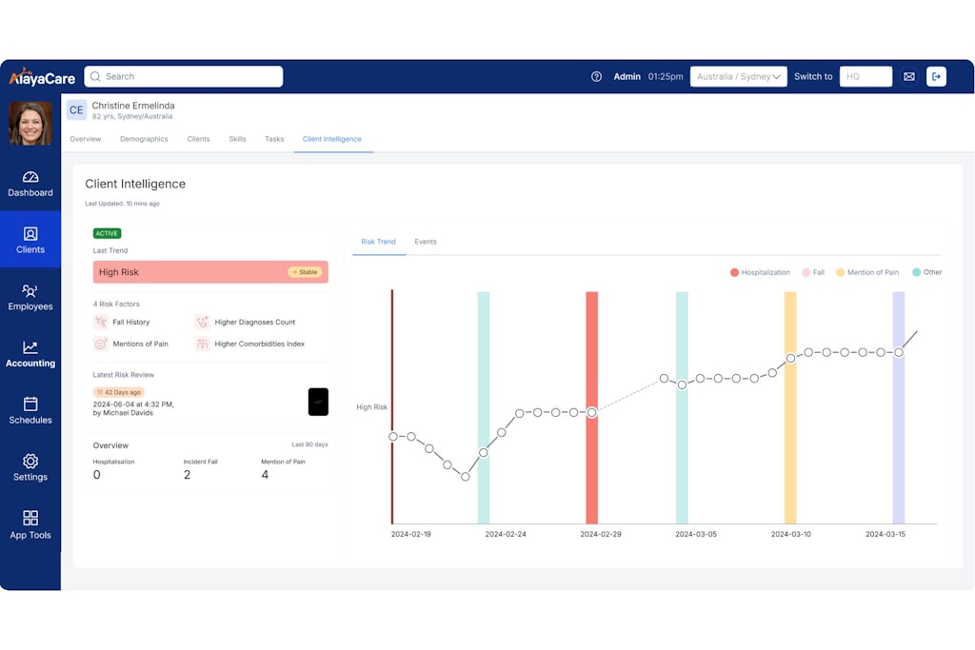This screenshot has width=975, height=650.
Task: Toggle Hospitalization legend series
Action: (760, 273)
